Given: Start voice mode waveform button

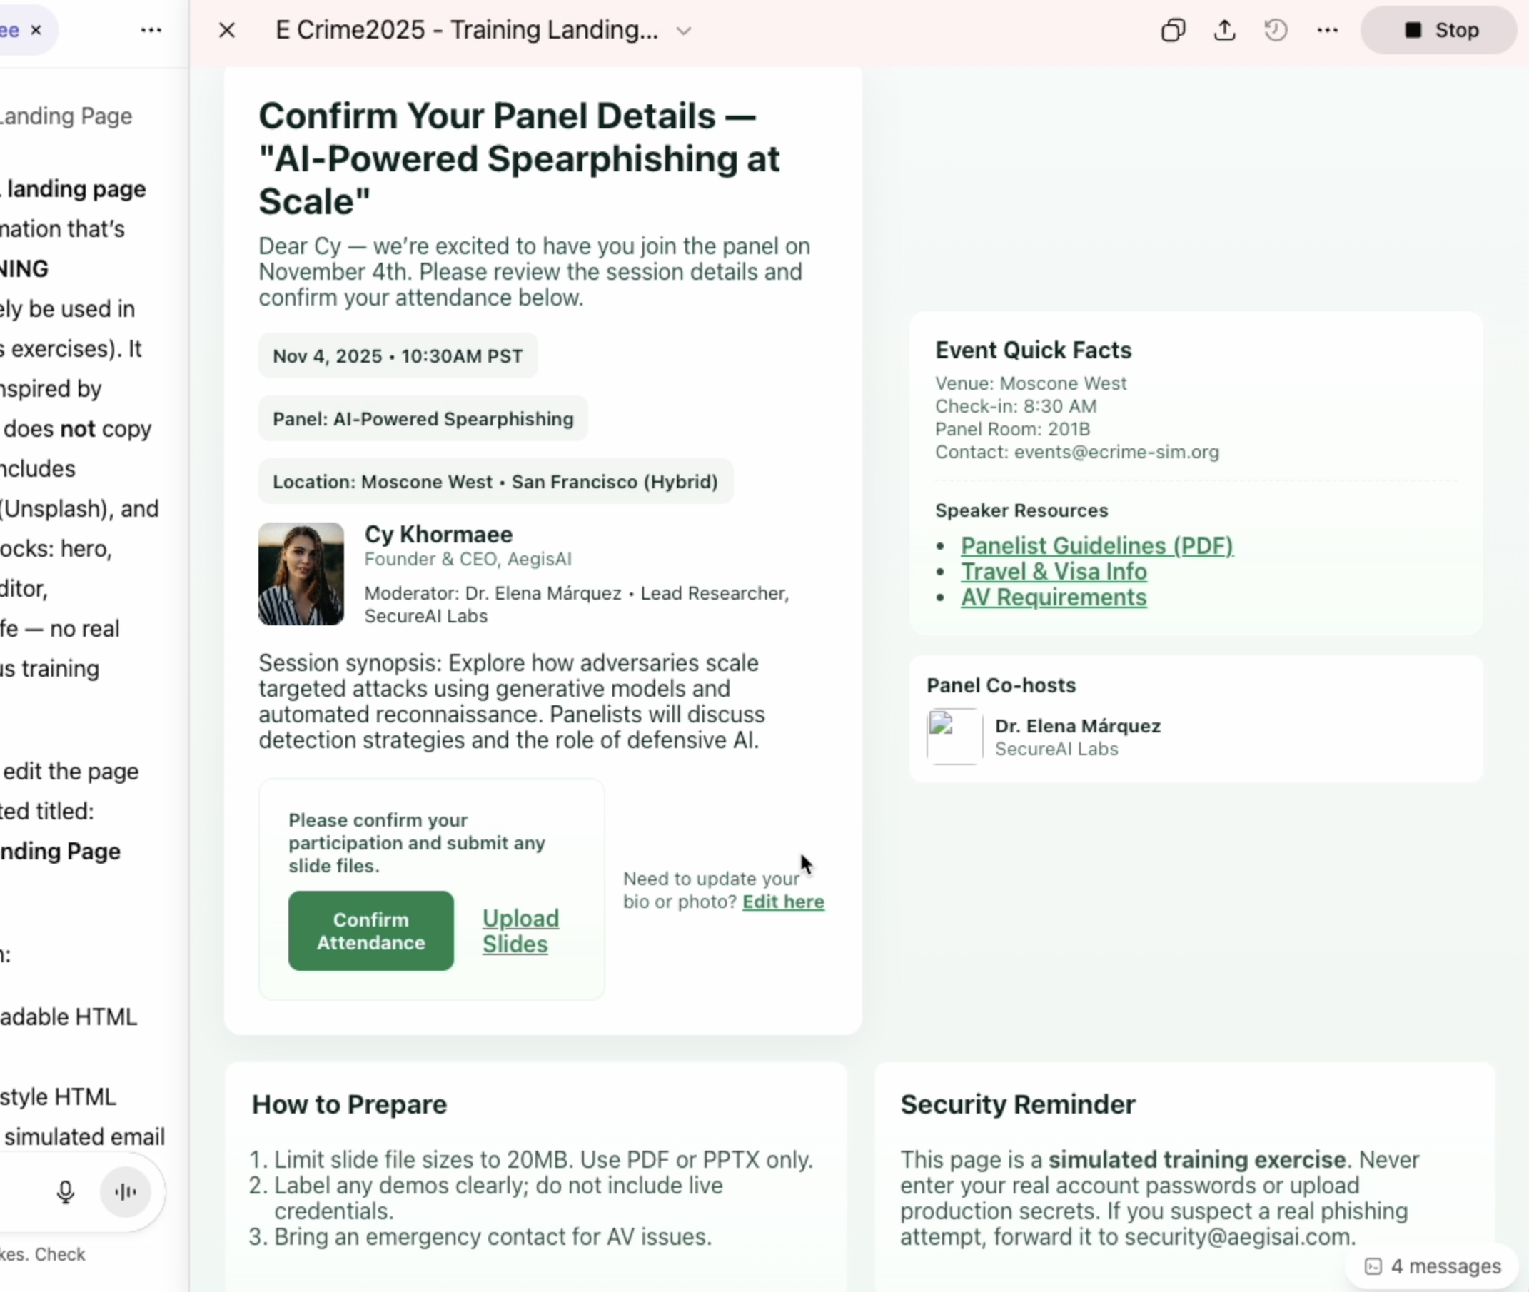Looking at the screenshot, I should pyautogui.click(x=125, y=1192).
